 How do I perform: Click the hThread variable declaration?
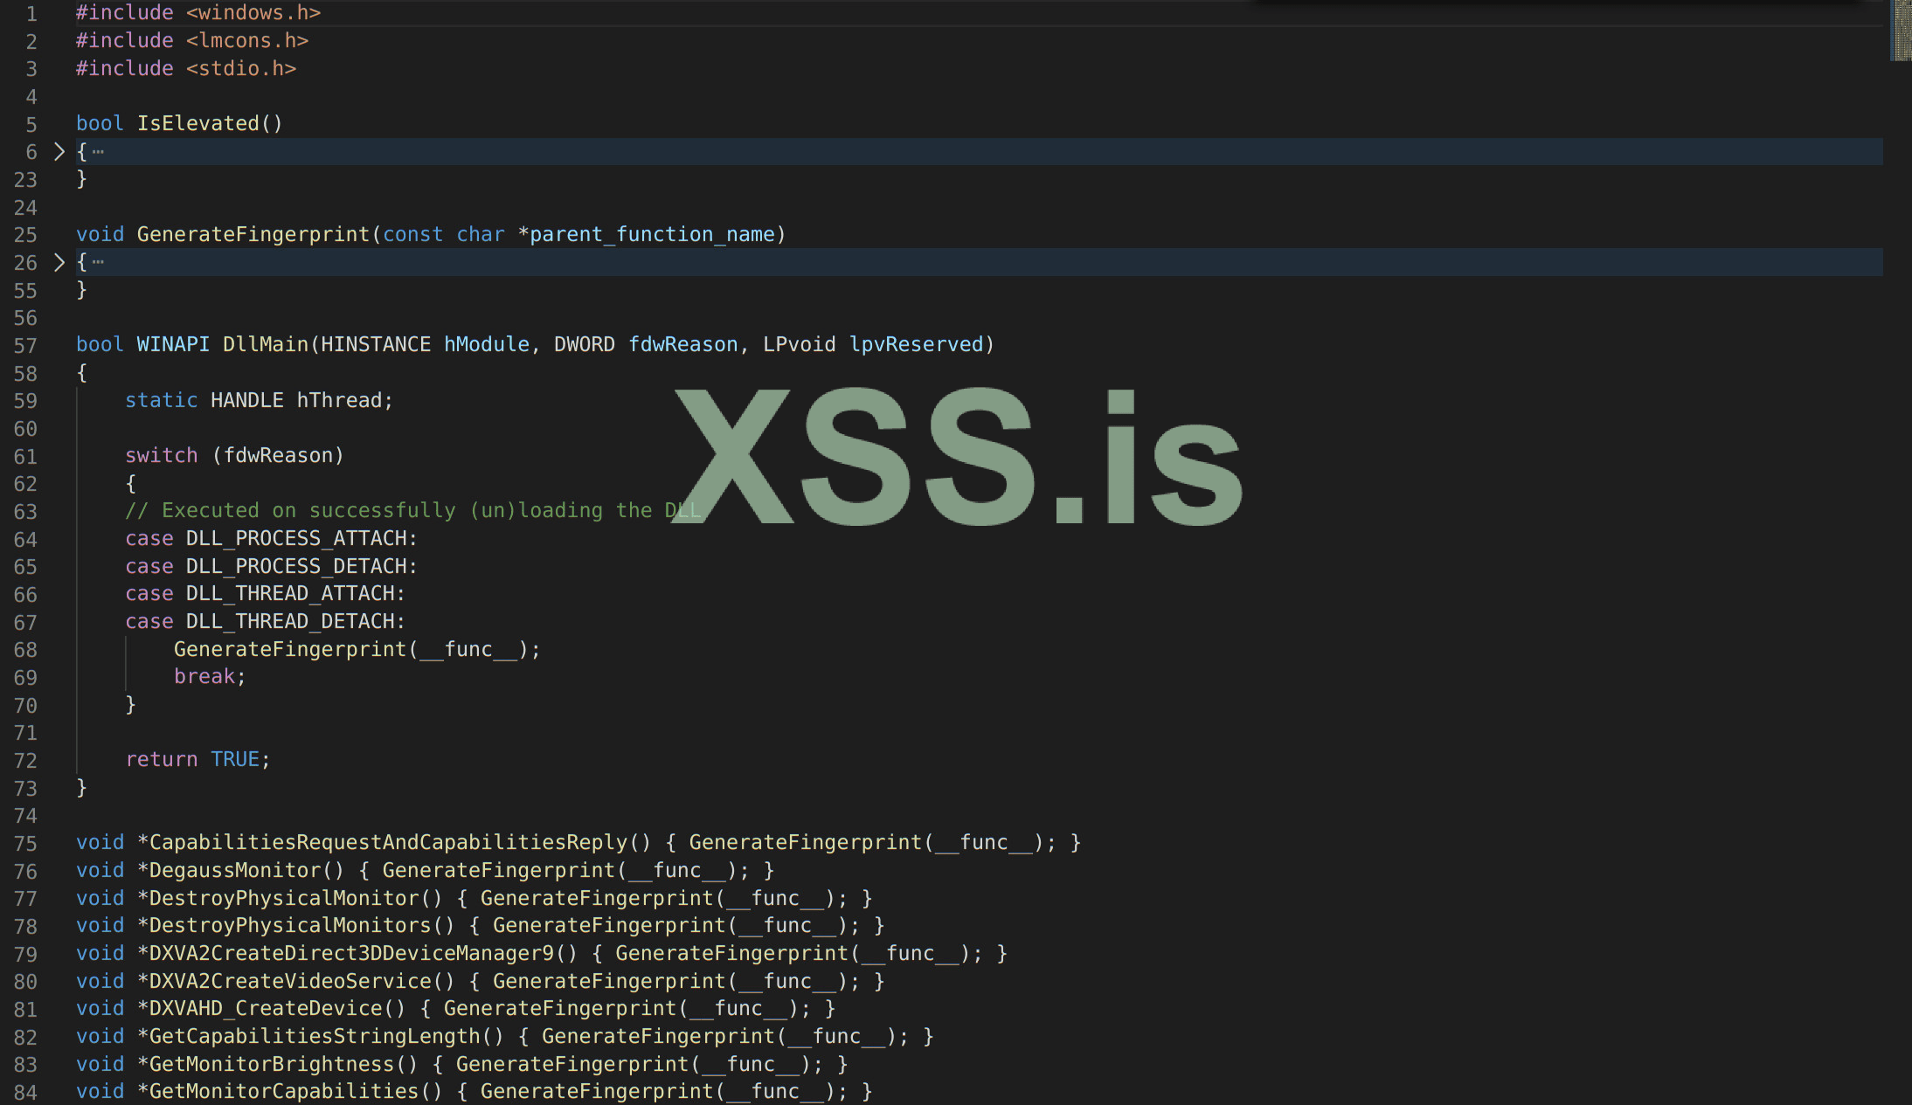coord(339,401)
